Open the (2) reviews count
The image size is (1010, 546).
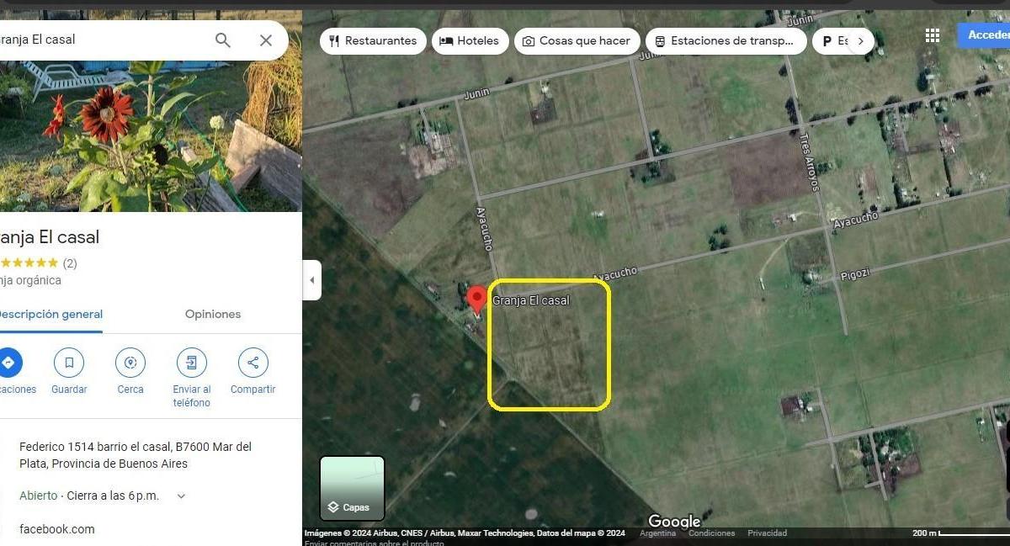tap(70, 263)
